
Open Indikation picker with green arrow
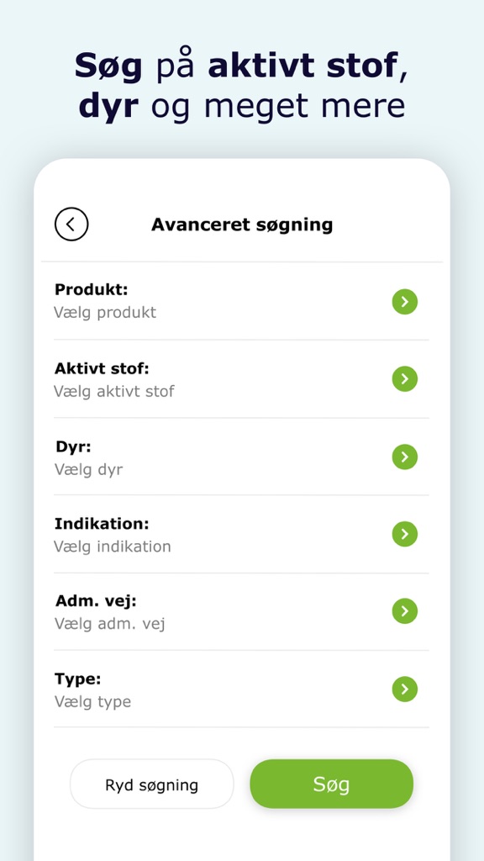404,534
